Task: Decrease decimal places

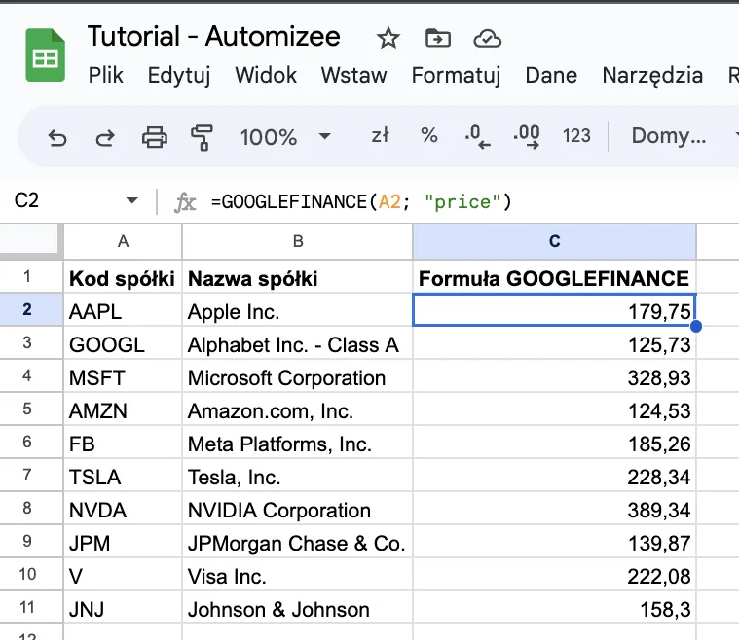Action: (477, 136)
